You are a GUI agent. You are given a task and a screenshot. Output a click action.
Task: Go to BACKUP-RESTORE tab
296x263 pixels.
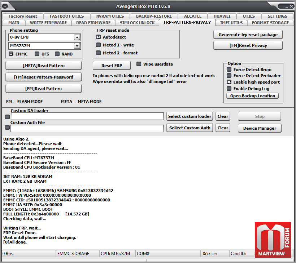coord(154,16)
